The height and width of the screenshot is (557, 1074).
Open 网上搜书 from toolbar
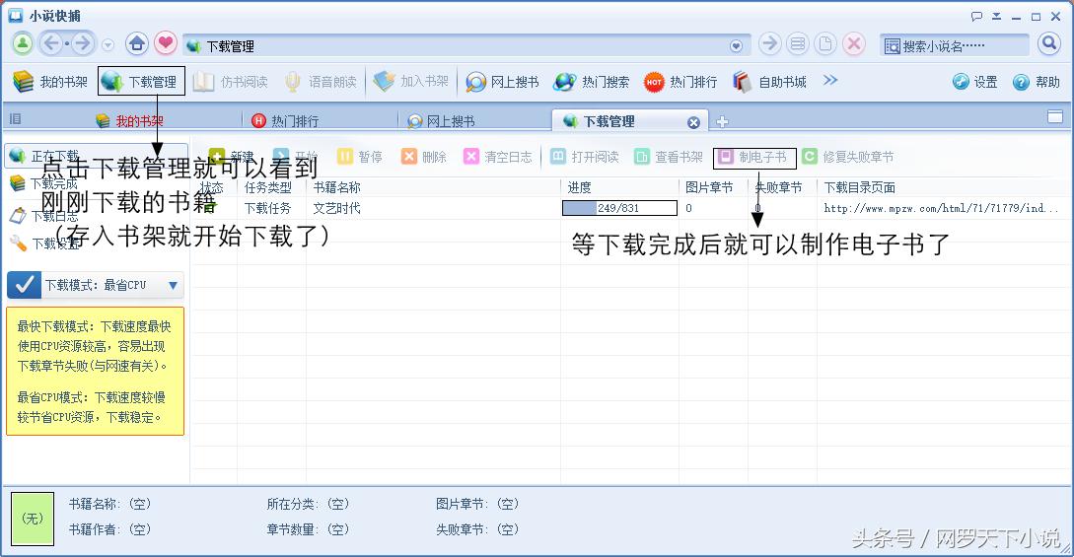502,82
